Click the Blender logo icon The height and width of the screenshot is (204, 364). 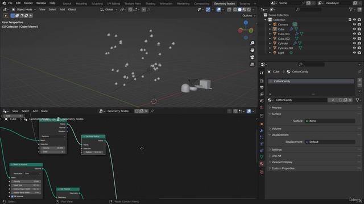click(4, 3)
